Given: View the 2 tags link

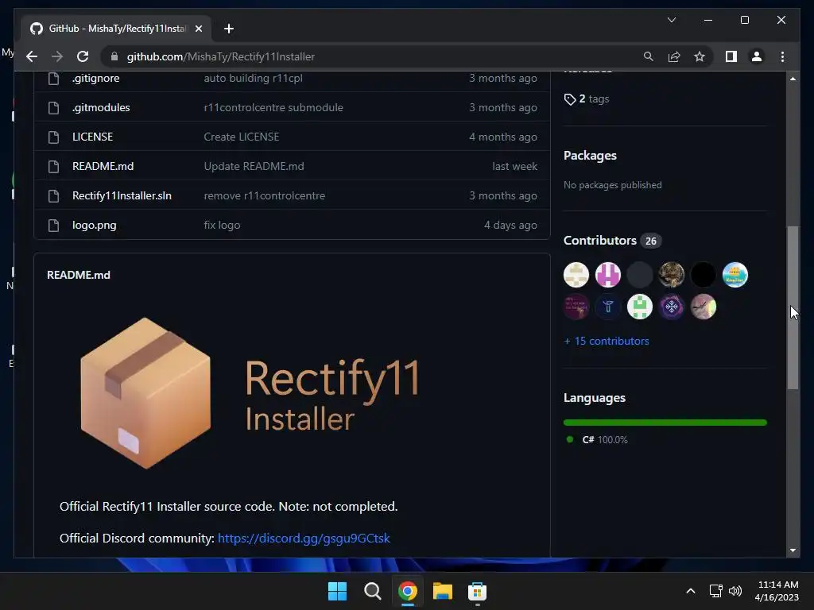Looking at the screenshot, I should (x=587, y=99).
